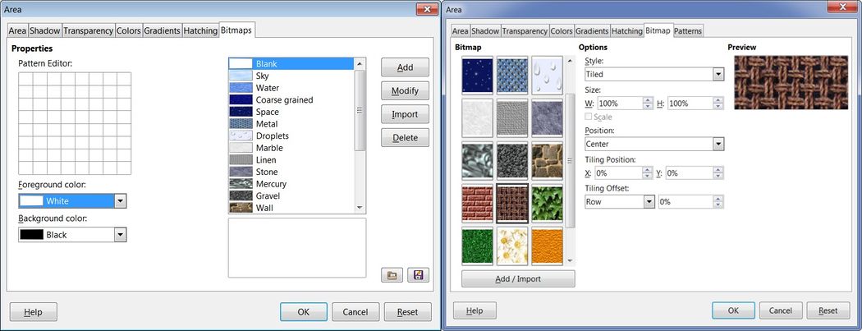Choose the orange textured bitmap thumbnail
The width and height of the screenshot is (862, 331).
pyautogui.click(x=548, y=246)
